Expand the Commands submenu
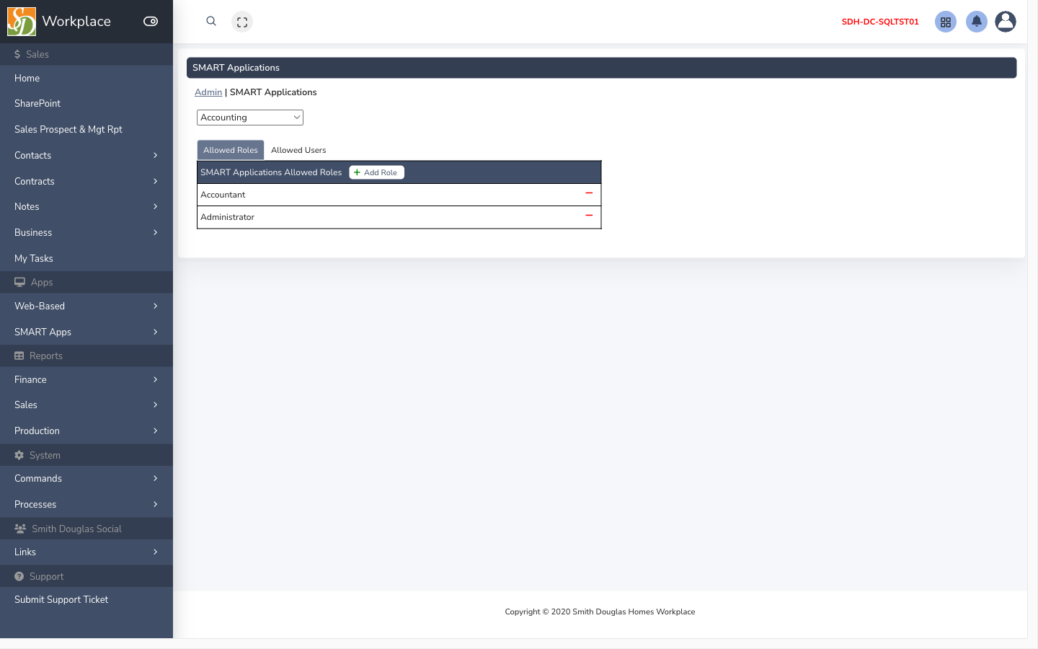This screenshot has height=649, width=1038. pyautogui.click(x=86, y=478)
